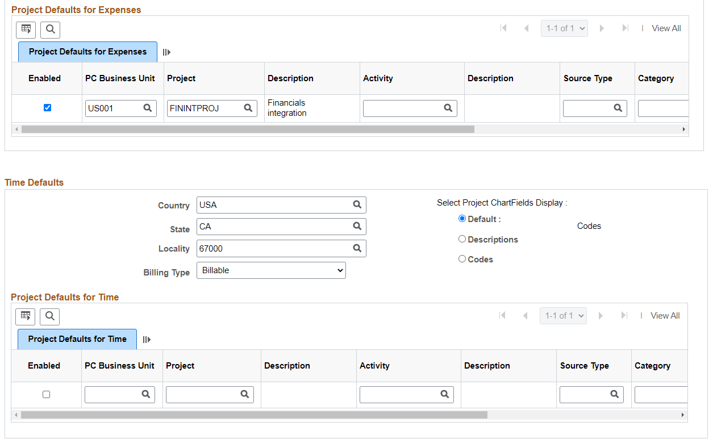Open the lookup for the Country field
The image size is (713, 439).
click(x=357, y=204)
